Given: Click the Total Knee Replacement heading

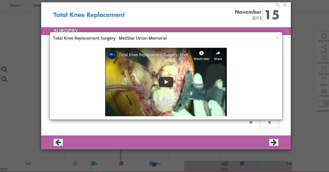Looking at the screenshot, I should point(89,15).
